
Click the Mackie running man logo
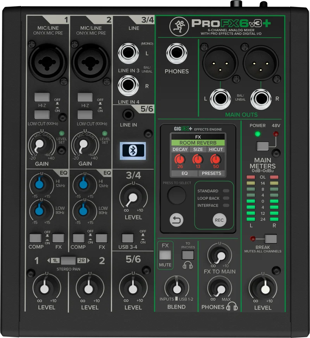(179, 26)
